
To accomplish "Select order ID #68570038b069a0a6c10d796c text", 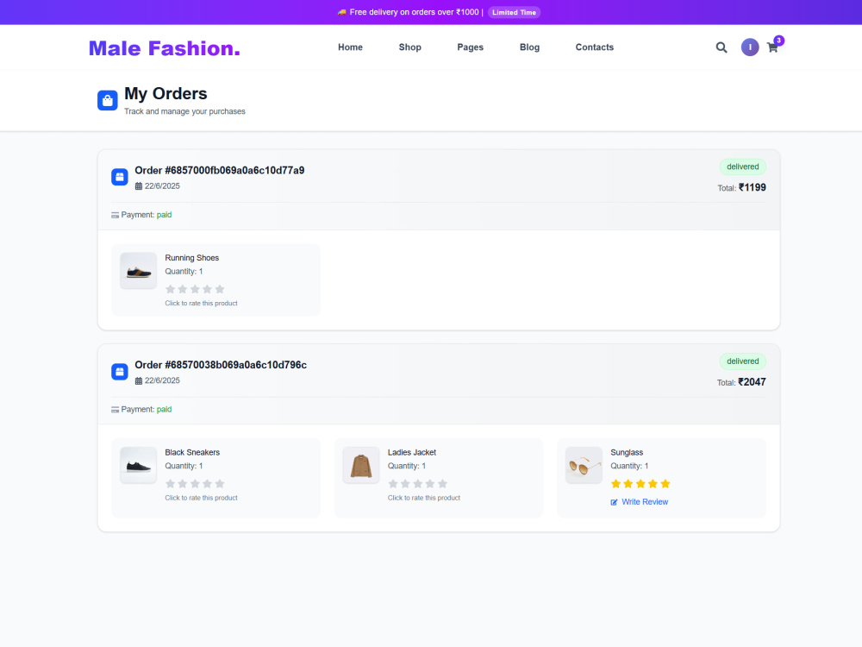I will (x=221, y=365).
